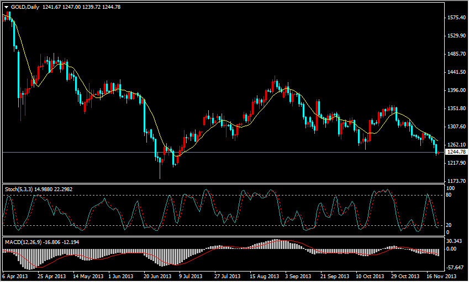Click the OHLC values 1241.67 1247.00 1239.72 1244.78

click(x=81, y=7)
